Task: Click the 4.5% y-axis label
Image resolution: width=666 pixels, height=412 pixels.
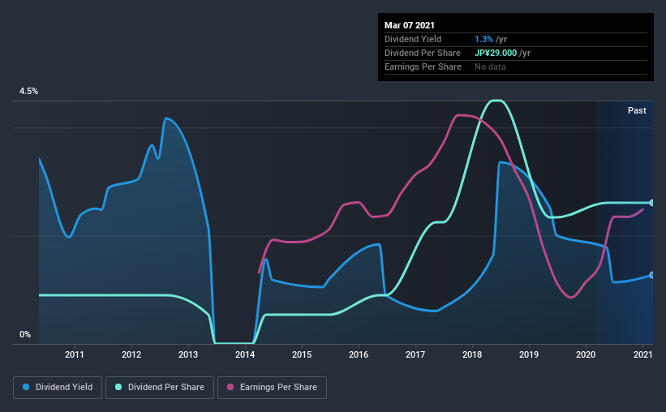Action: pos(28,92)
